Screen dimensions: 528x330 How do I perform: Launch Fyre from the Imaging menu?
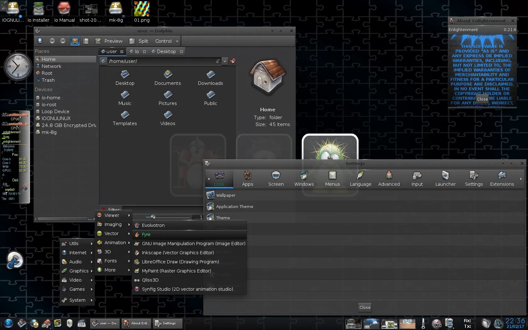point(190,234)
